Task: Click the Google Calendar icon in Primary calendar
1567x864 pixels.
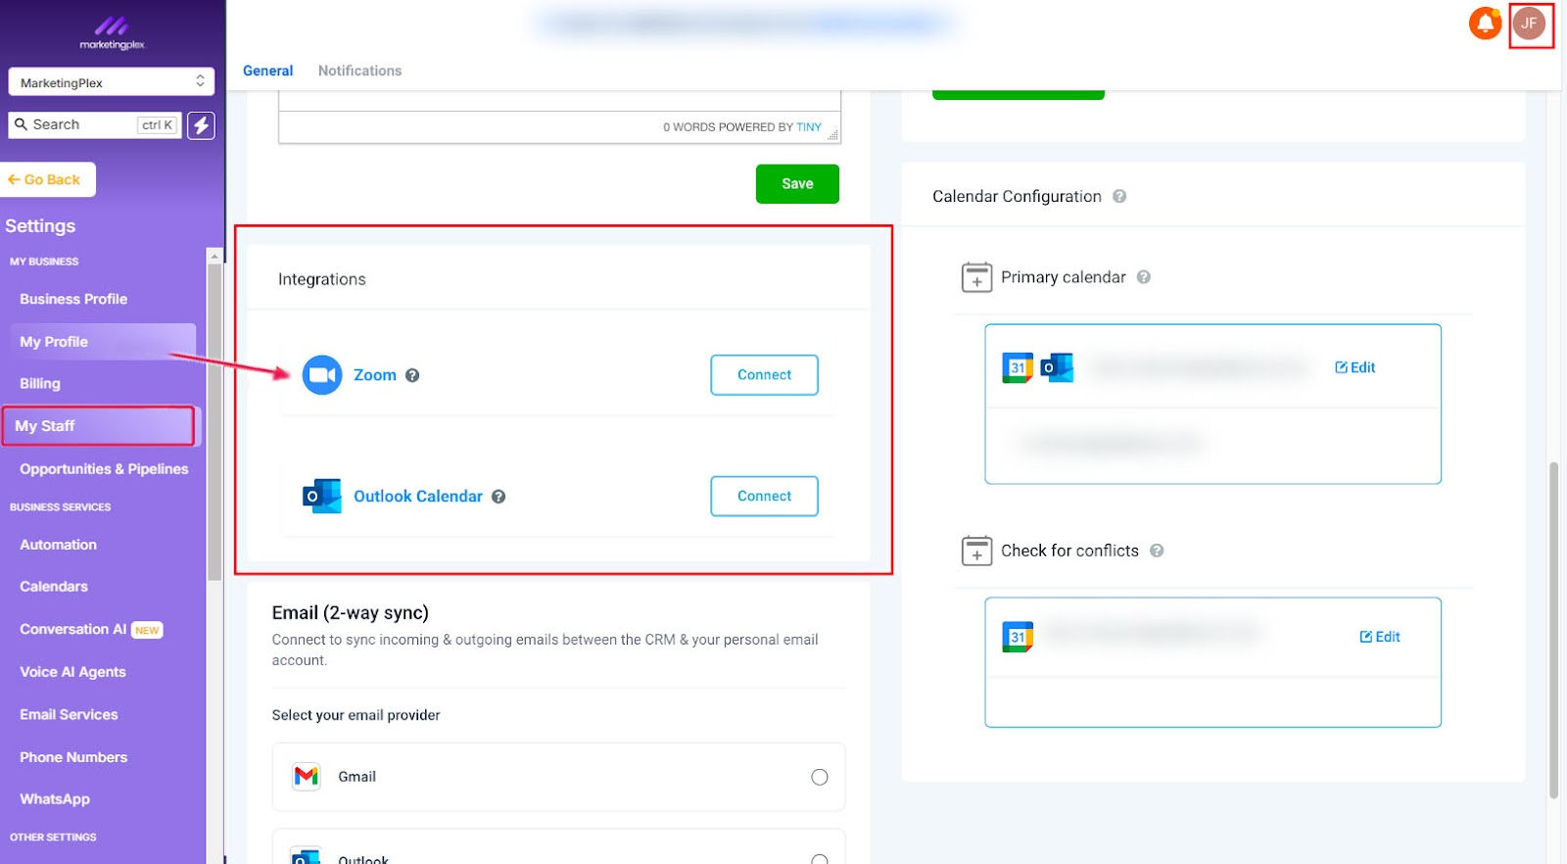Action: pos(1018,367)
